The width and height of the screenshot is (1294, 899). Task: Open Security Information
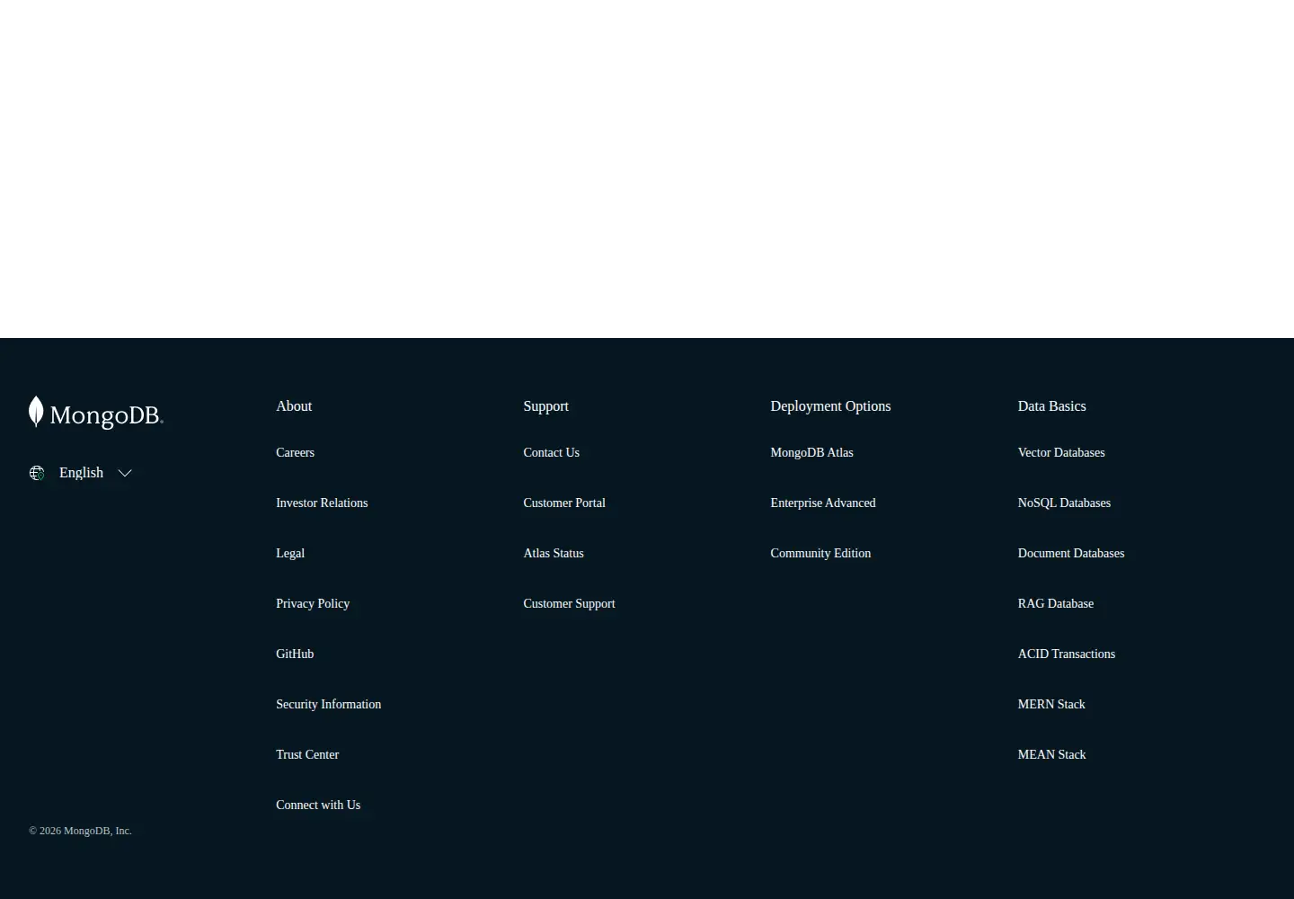click(x=328, y=704)
